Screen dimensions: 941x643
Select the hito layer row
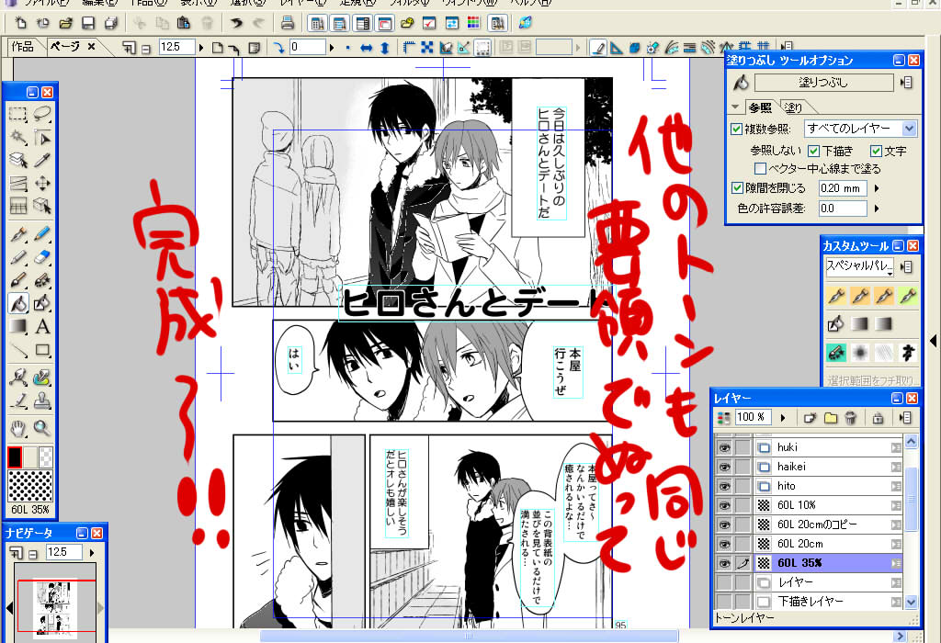coord(828,486)
